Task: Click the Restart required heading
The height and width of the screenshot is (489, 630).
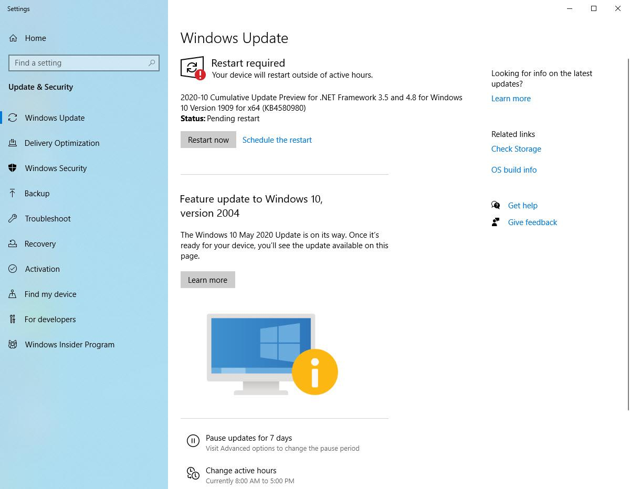Action: pyautogui.click(x=248, y=63)
